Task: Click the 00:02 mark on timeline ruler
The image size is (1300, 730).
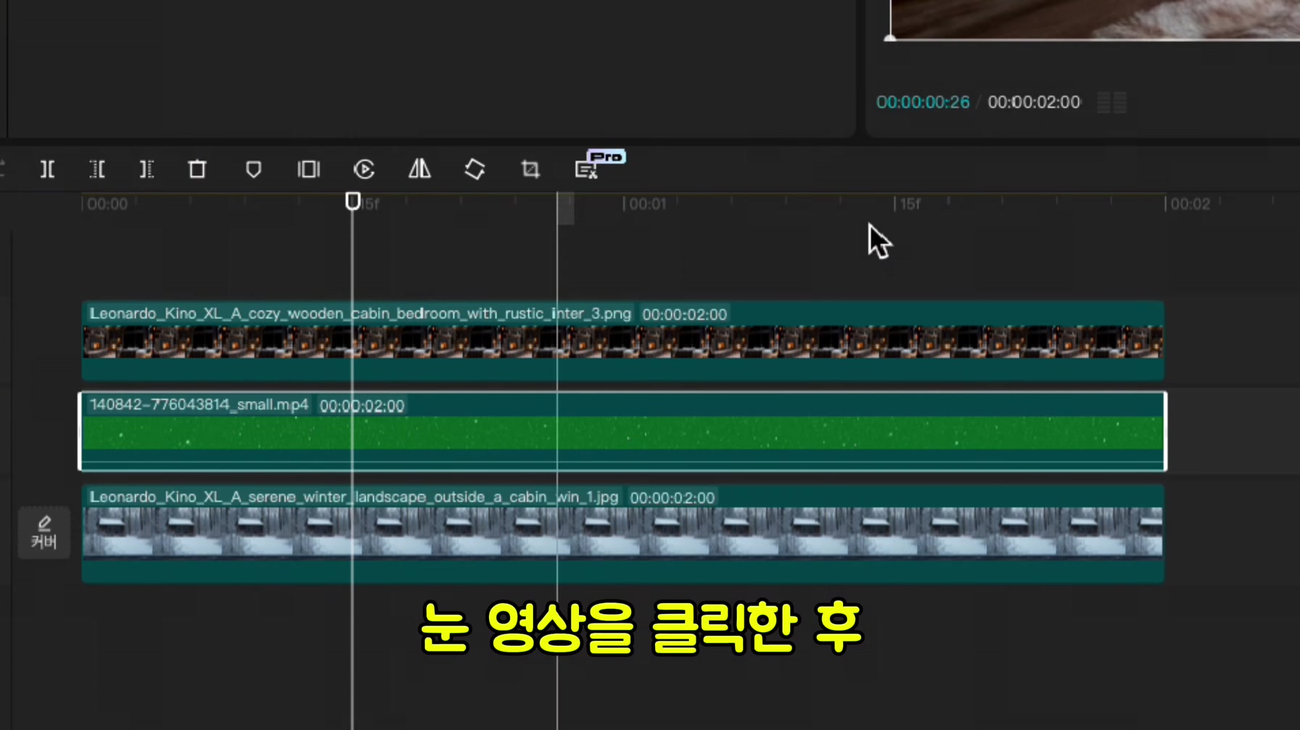Action: [x=1190, y=204]
